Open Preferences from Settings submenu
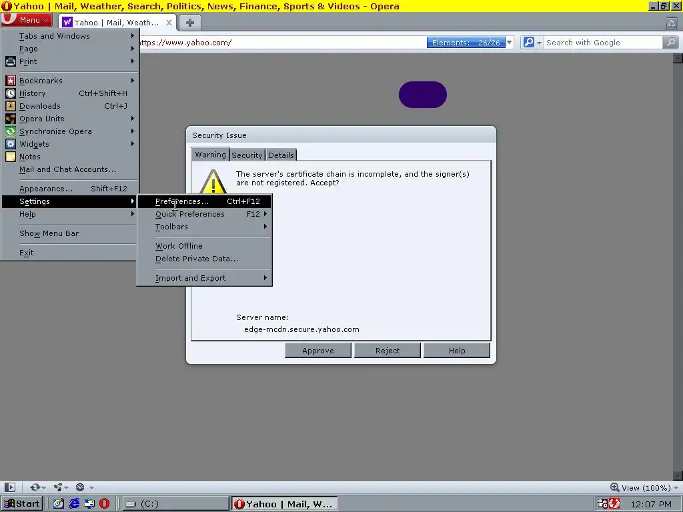This screenshot has width=683, height=512. (x=205, y=201)
